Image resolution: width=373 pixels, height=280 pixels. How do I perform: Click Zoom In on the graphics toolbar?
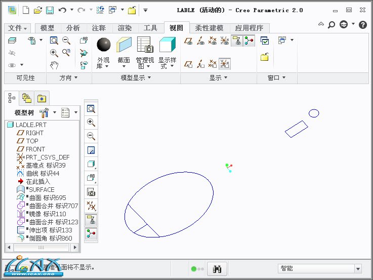(x=91, y=123)
